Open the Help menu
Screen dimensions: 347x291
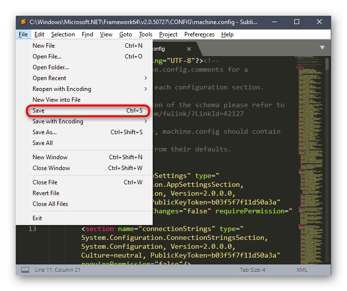coord(227,34)
